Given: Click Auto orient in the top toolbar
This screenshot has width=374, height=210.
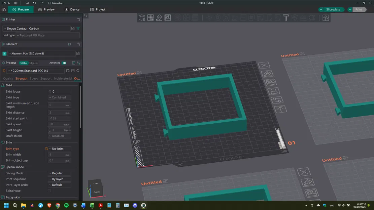Looking at the screenshot, I should tap(159, 18).
